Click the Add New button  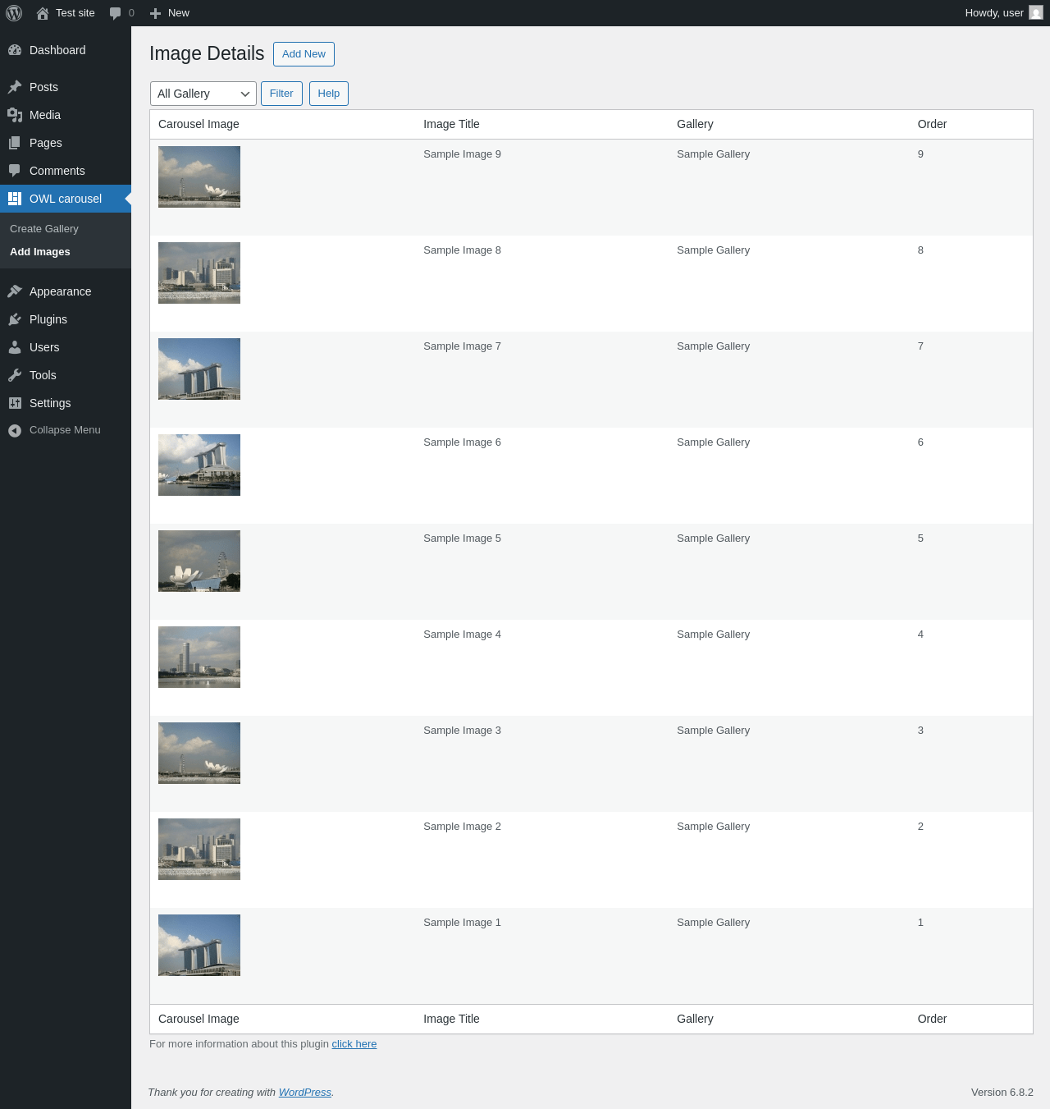coord(304,54)
